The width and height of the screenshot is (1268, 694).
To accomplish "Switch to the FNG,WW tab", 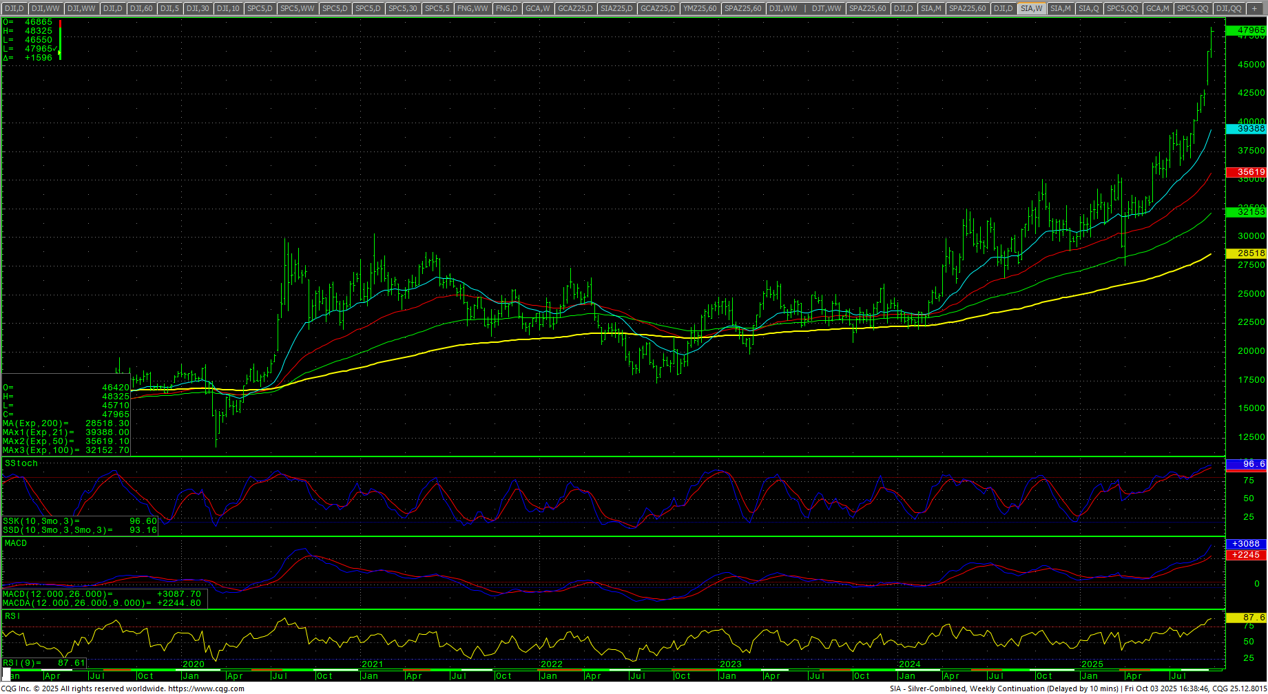I will [x=472, y=8].
